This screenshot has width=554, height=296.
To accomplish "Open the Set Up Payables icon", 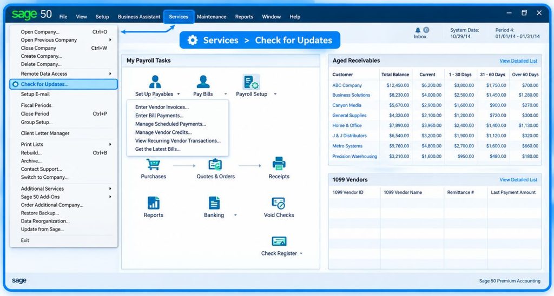I will click(x=155, y=82).
